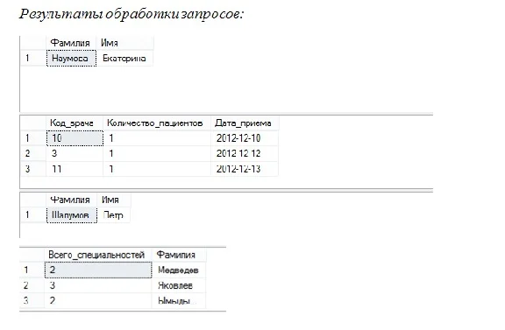Select patient count cell in the 2012-12-10 row
The height and width of the screenshot is (330, 505).
(x=157, y=138)
